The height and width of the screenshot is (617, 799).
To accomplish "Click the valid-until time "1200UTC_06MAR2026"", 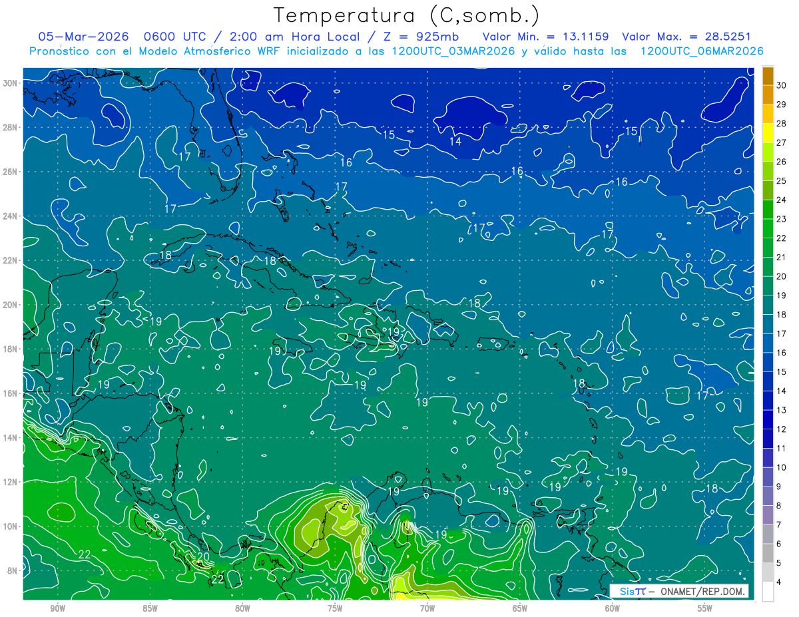I will point(701,51).
